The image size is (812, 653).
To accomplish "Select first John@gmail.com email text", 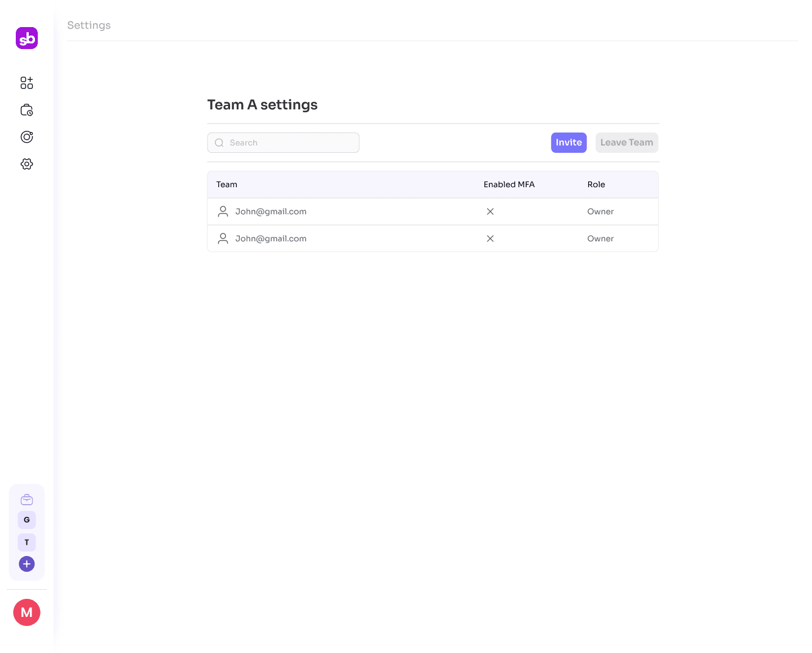I will 271,211.
